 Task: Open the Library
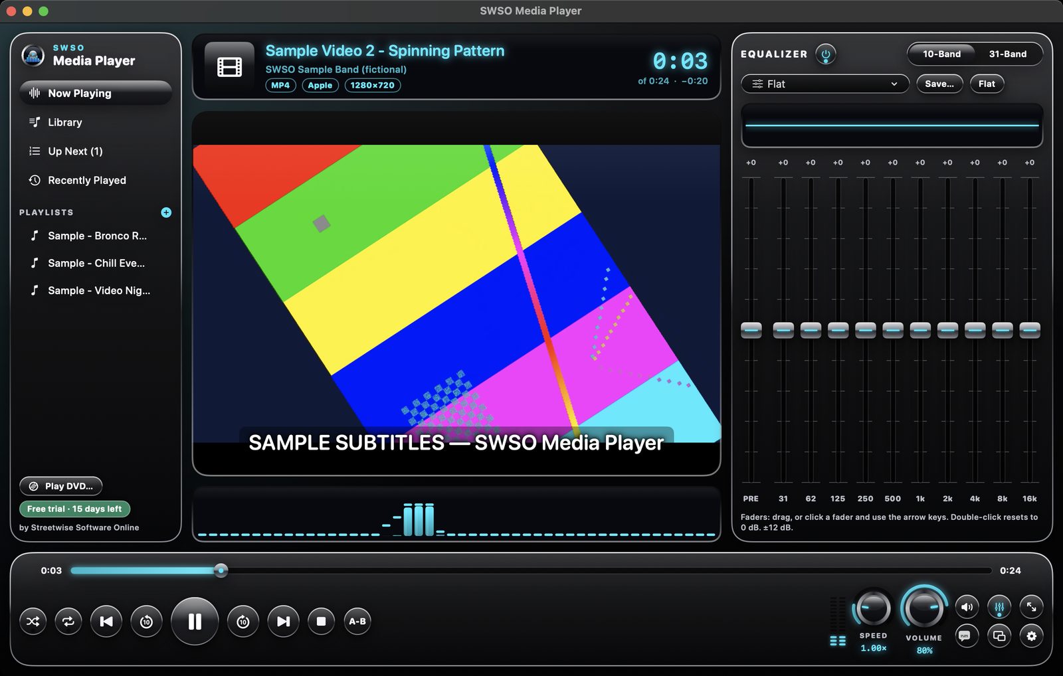tap(96, 122)
